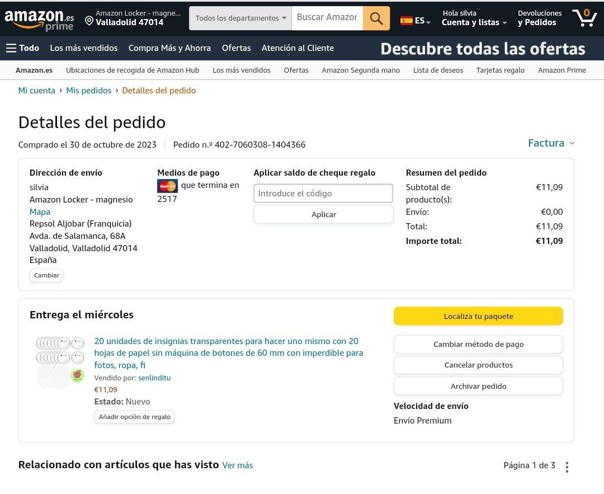
Task: Click the insignias product thumbnail image
Action: (60, 360)
